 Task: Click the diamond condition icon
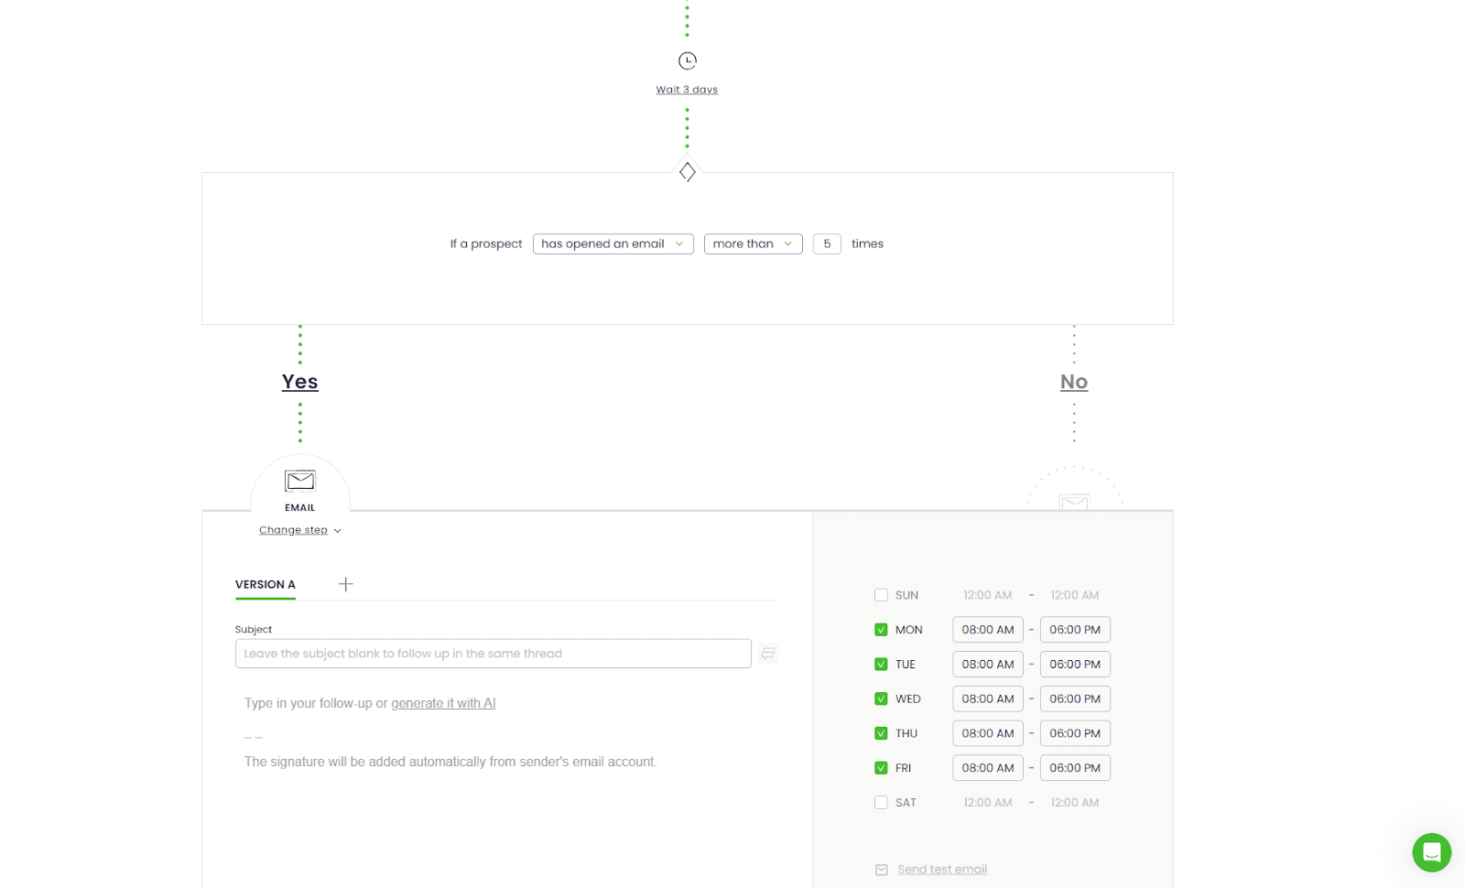click(x=687, y=172)
